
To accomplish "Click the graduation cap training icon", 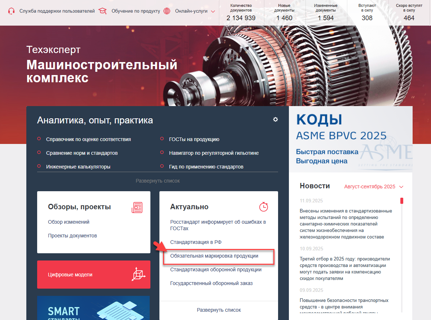I will (x=102, y=11).
